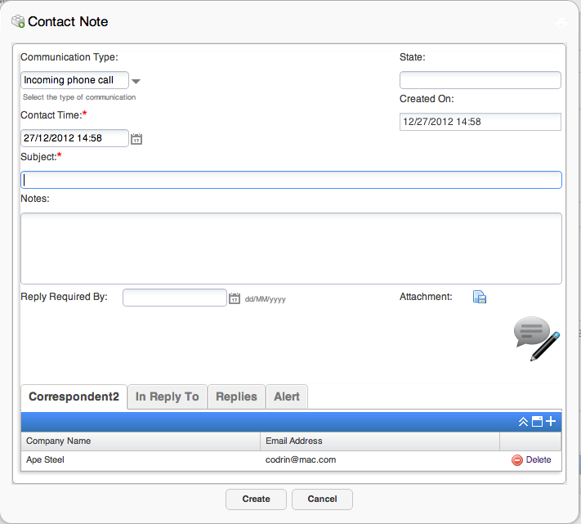Click inside the Notes text area
The width and height of the screenshot is (581, 524).
(x=291, y=249)
